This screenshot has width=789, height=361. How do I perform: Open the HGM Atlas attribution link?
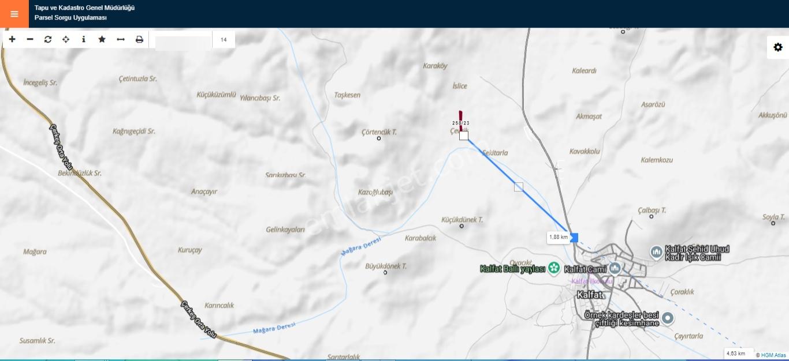pyautogui.click(x=774, y=355)
